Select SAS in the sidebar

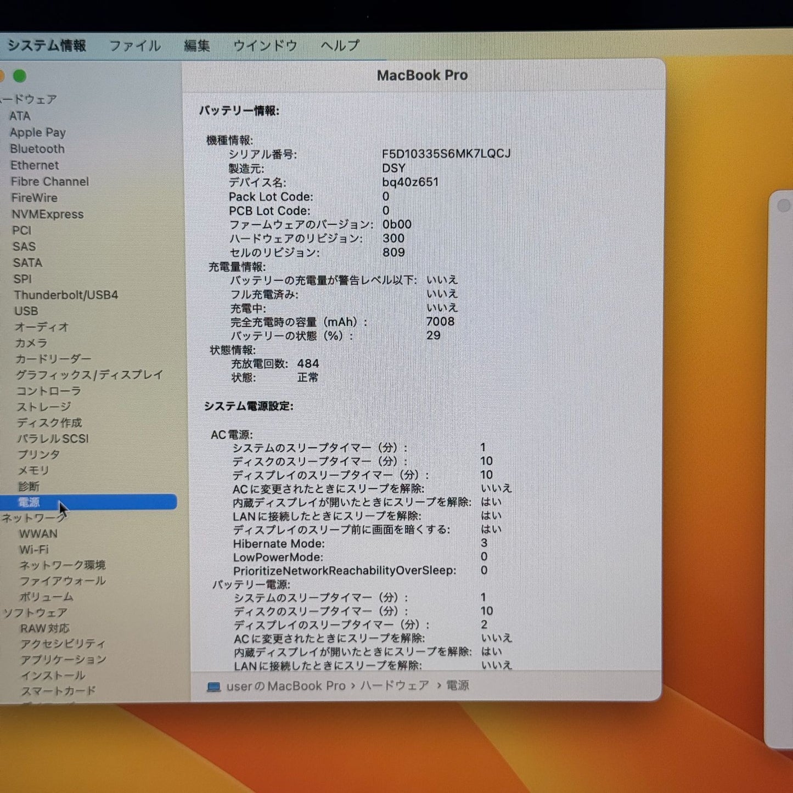point(24,246)
